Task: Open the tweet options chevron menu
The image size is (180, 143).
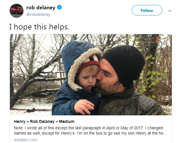Action: (170, 11)
